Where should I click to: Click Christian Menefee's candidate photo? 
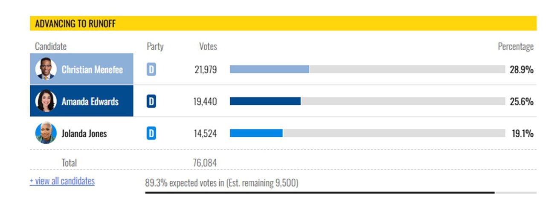(45, 69)
